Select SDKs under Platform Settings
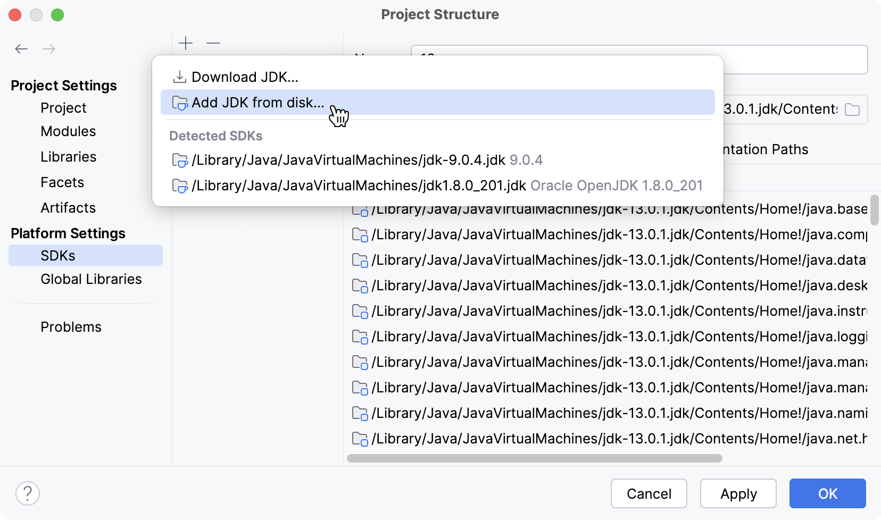 (x=57, y=255)
